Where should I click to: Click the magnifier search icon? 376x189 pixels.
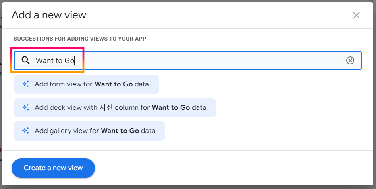(x=26, y=61)
